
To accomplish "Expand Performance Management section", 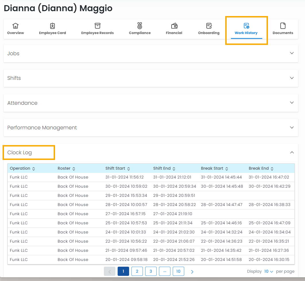I will click(x=292, y=127).
